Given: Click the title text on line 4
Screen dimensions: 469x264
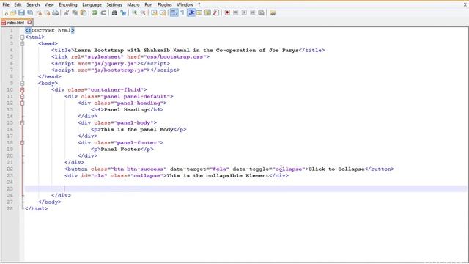Looking at the screenshot, I should coord(186,51).
